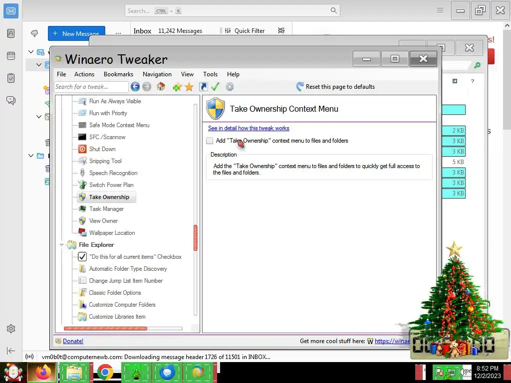This screenshot has width=511, height=383.
Task: Toggle Quick Filter in Thunderbird
Action: [x=245, y=30]
